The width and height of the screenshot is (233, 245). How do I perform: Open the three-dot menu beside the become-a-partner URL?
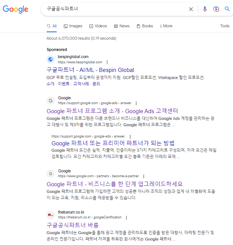pyautogui.click(x=144, y=176)
